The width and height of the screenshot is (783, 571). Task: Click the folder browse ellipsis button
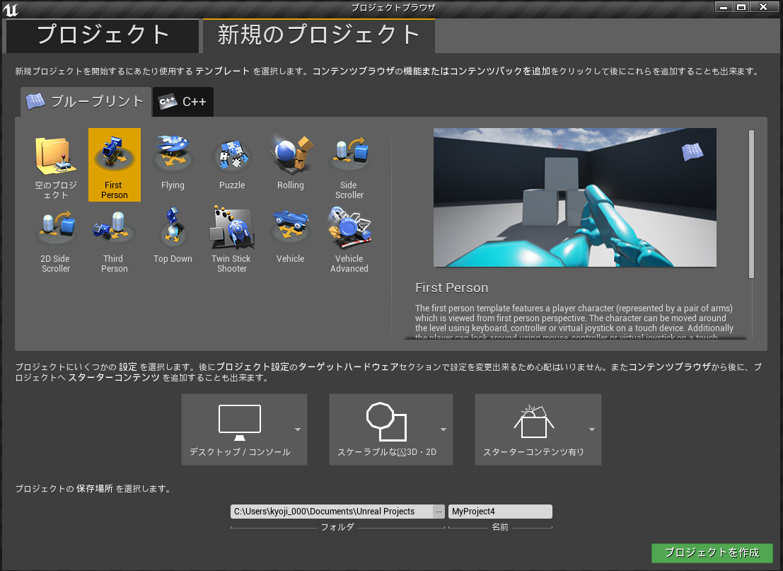click(x=439, y=512)
